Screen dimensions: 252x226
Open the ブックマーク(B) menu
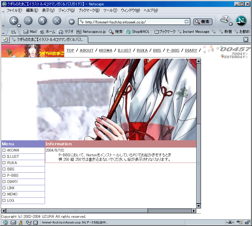coord(89,10)
